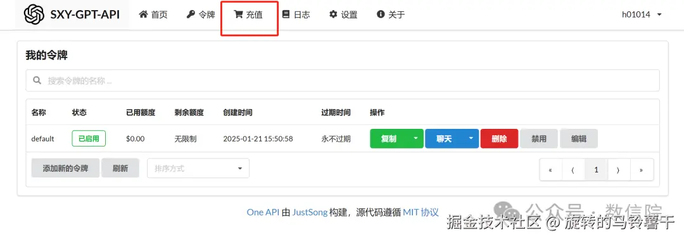Open the 充值 menu item
Viewport: 684px width, 240px height.
(x=249, y=15)
